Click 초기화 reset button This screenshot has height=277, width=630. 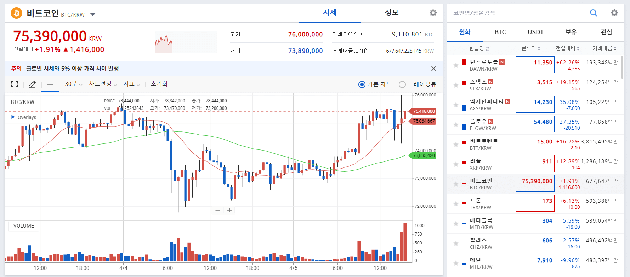click(x=159, y=84)
